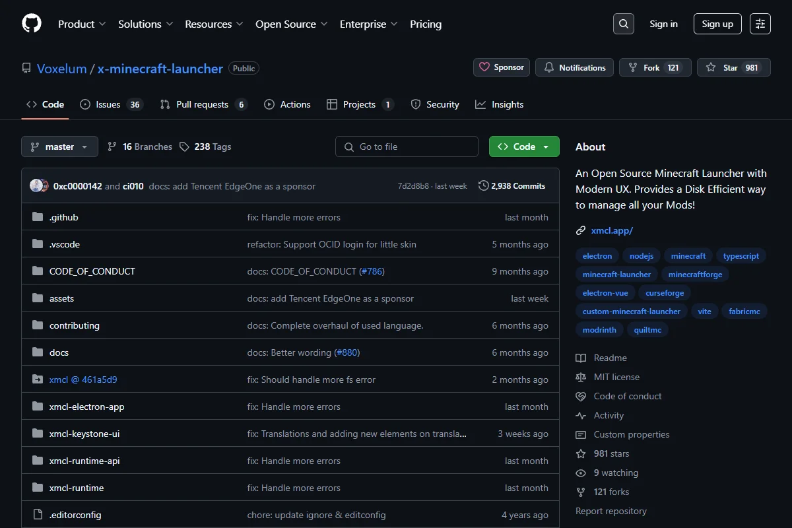The height and width of the screenshot is (528, 792).
Task: Click the Notifications bell button
Action: point(574,67)
